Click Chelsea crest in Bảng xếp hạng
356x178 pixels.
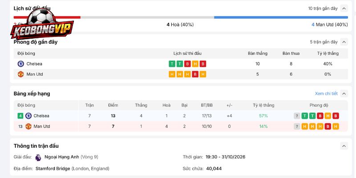pos(28,116)
